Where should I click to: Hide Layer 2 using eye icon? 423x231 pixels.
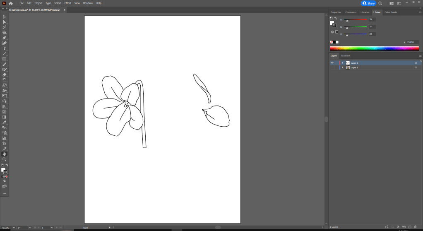[332, 63]
